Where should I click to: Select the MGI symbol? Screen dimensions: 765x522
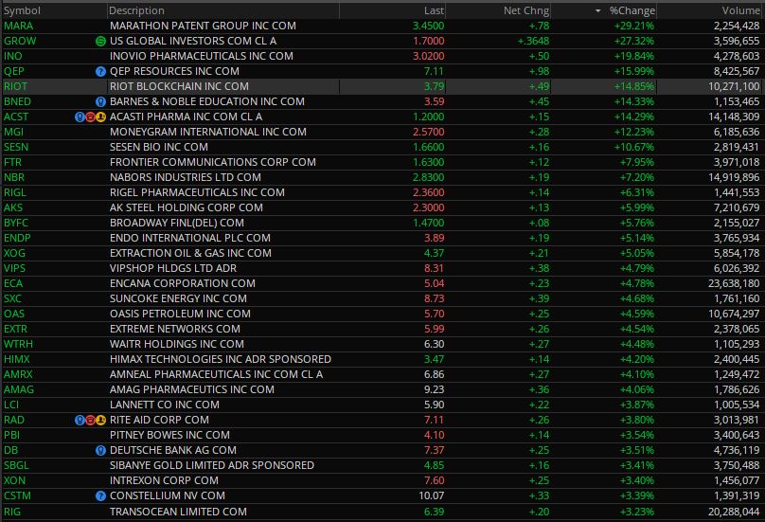pyautogui.click(x=13, y=132)
